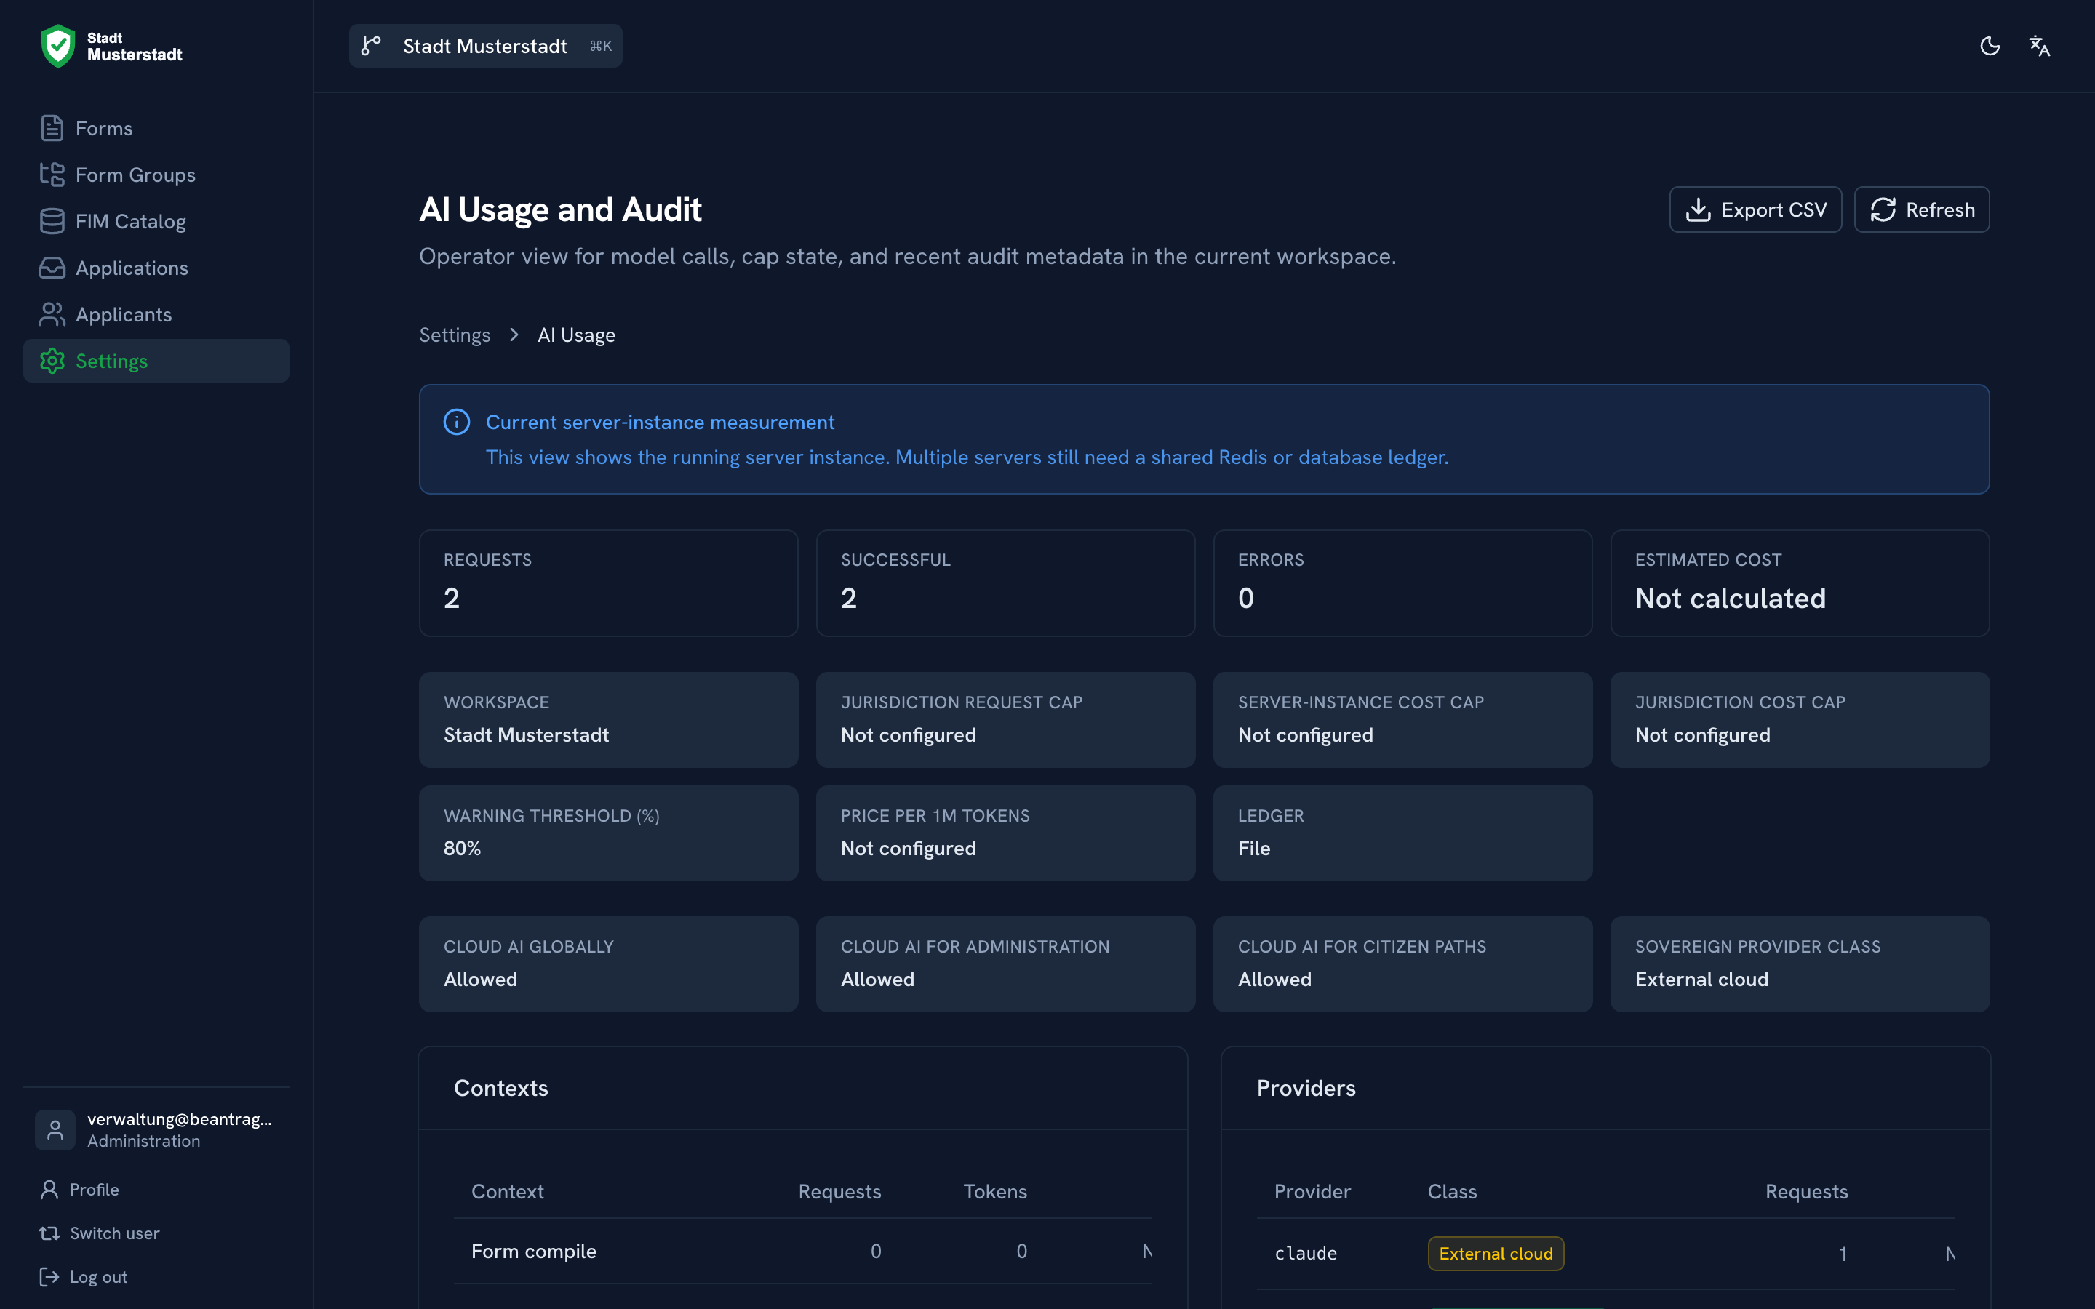Go back to Settings via breadcrumb
Viewport: 2095px width, 1309px height.
coord(455,335)
